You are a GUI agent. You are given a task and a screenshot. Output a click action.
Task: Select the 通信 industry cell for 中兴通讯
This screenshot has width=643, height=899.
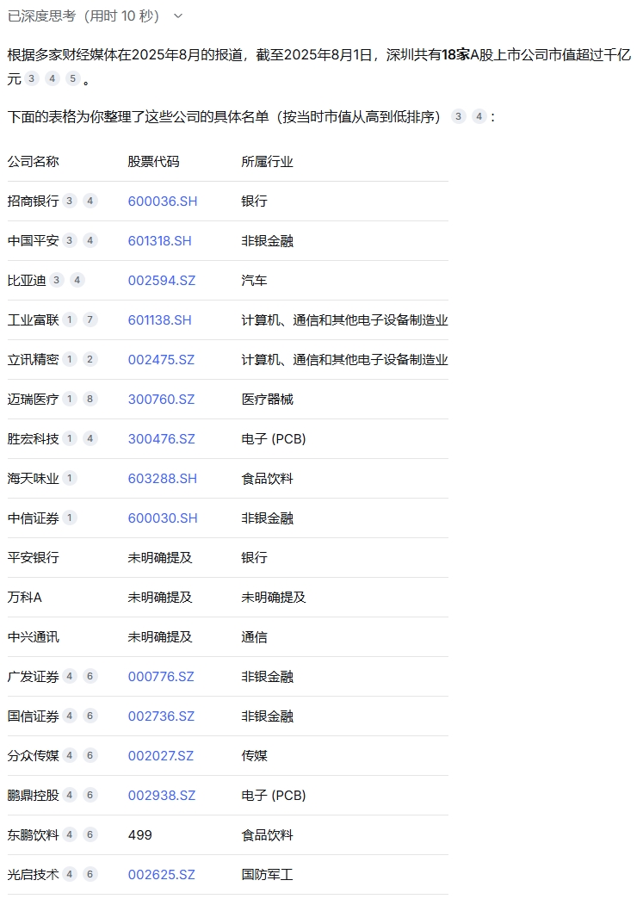coord(254,637)
